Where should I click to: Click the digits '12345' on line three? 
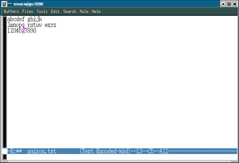pyautogui.click(x=15, y=31)
